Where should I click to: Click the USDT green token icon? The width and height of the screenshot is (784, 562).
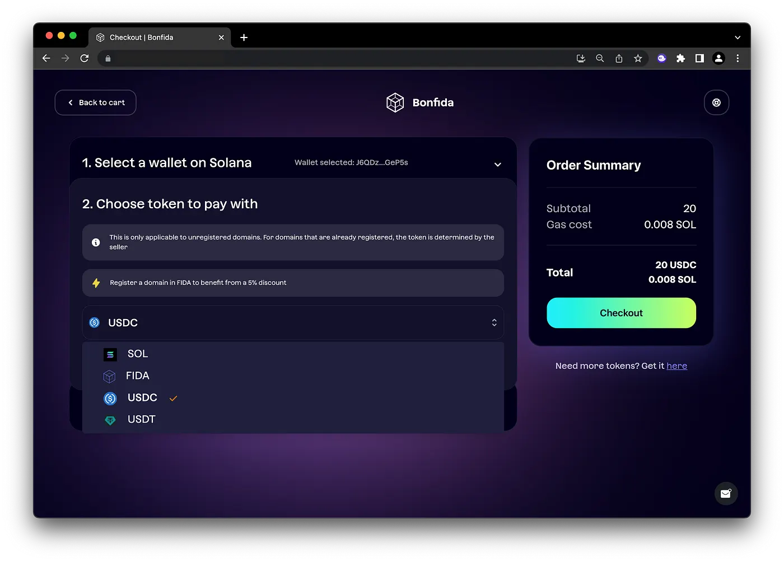(110, 420)
